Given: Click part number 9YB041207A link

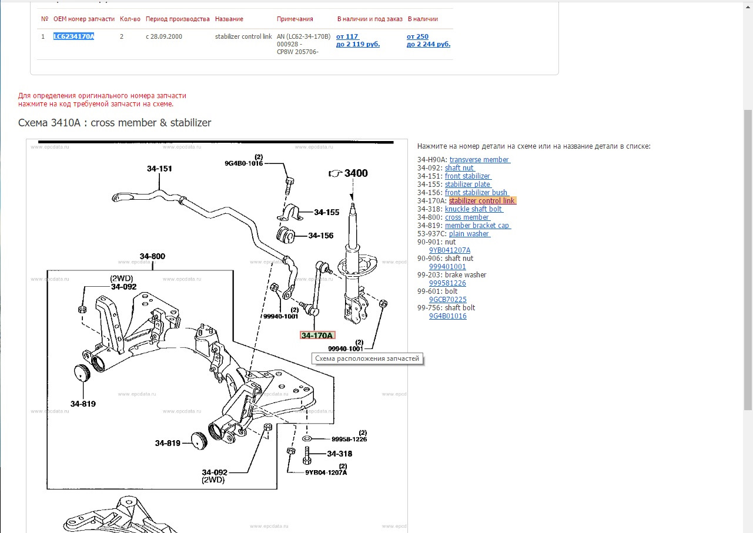Looking at the screenshot, I should pos(450,250).
